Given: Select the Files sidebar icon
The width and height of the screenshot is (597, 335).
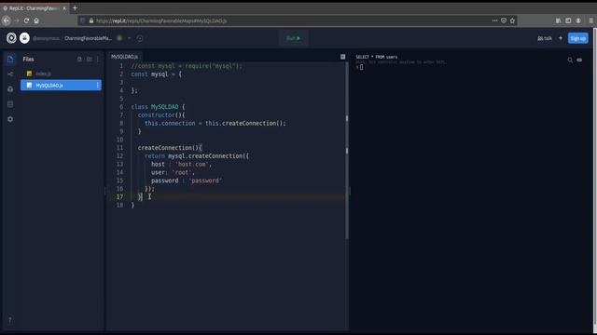Looking at the screenshot, I should click(10, 60).
